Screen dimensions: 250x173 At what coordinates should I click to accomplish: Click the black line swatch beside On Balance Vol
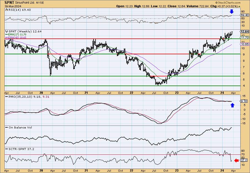pos(7,127)
